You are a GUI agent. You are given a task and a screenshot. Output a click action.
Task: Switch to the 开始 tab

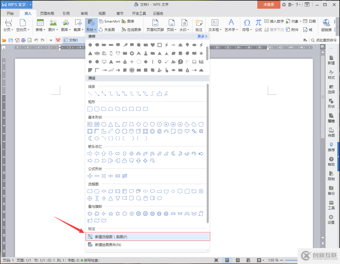click(10, 13)
